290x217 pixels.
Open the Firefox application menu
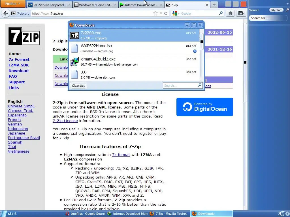click(x=12, y=4)
